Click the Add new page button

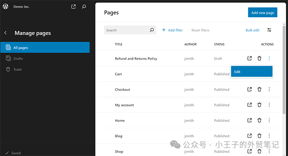pos(263,12)
